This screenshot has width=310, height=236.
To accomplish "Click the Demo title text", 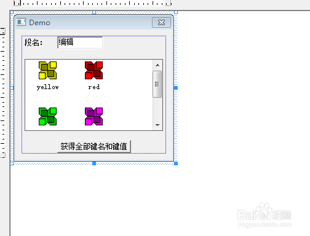I will point(39,23).
